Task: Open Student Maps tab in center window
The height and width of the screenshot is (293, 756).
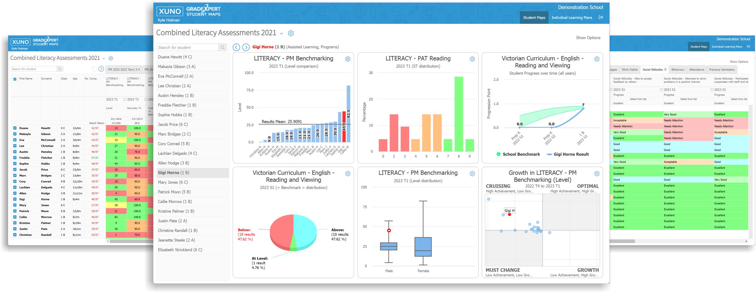Action: (534, 18)
